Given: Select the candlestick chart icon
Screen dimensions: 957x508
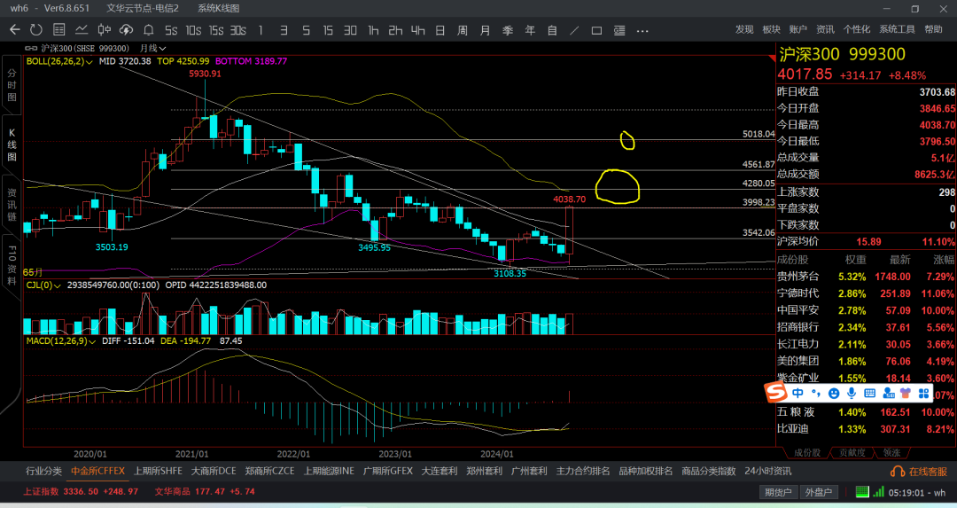Looking at the screenshot, I should (x=105, y=30).
